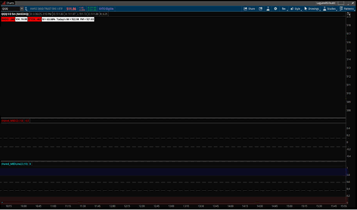Click the shared_MBDLine23 (13) study label

[15, 164]
